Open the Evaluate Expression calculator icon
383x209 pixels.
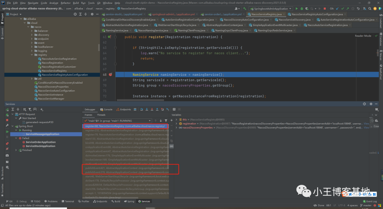point(174,109)
